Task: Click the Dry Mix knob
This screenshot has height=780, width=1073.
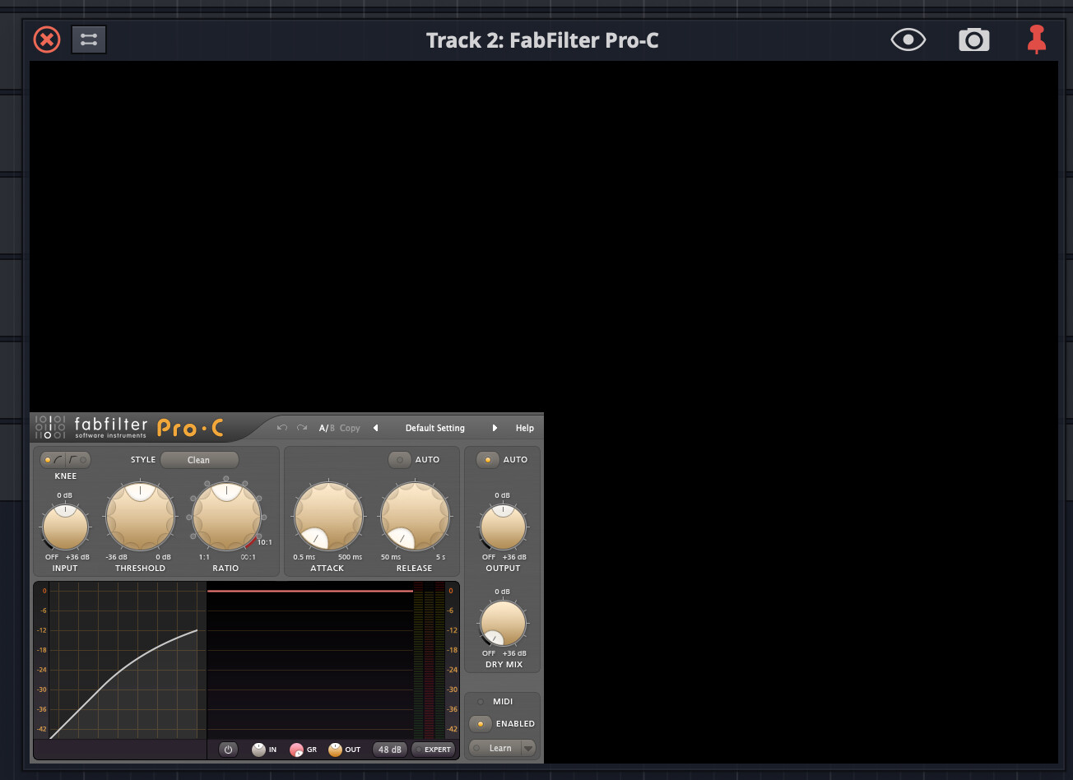Action: [503, 624]
